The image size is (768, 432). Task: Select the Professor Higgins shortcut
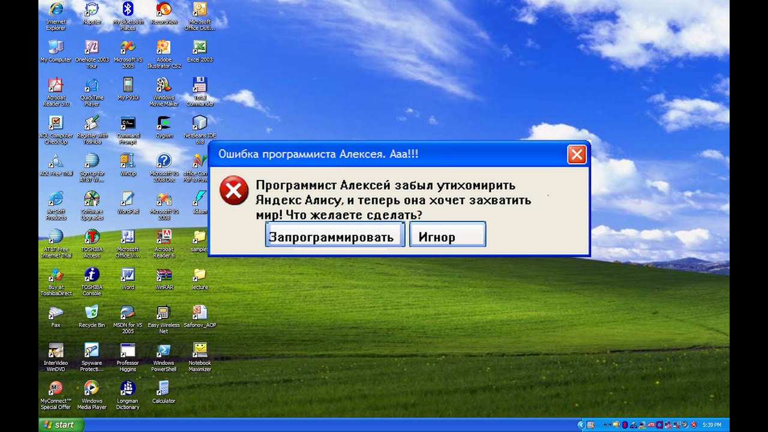[x=128, y=356]
